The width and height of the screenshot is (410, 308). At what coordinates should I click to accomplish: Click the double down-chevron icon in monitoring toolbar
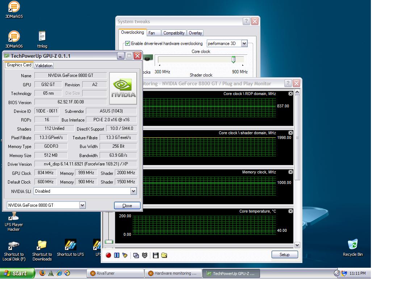click(145, 255)
